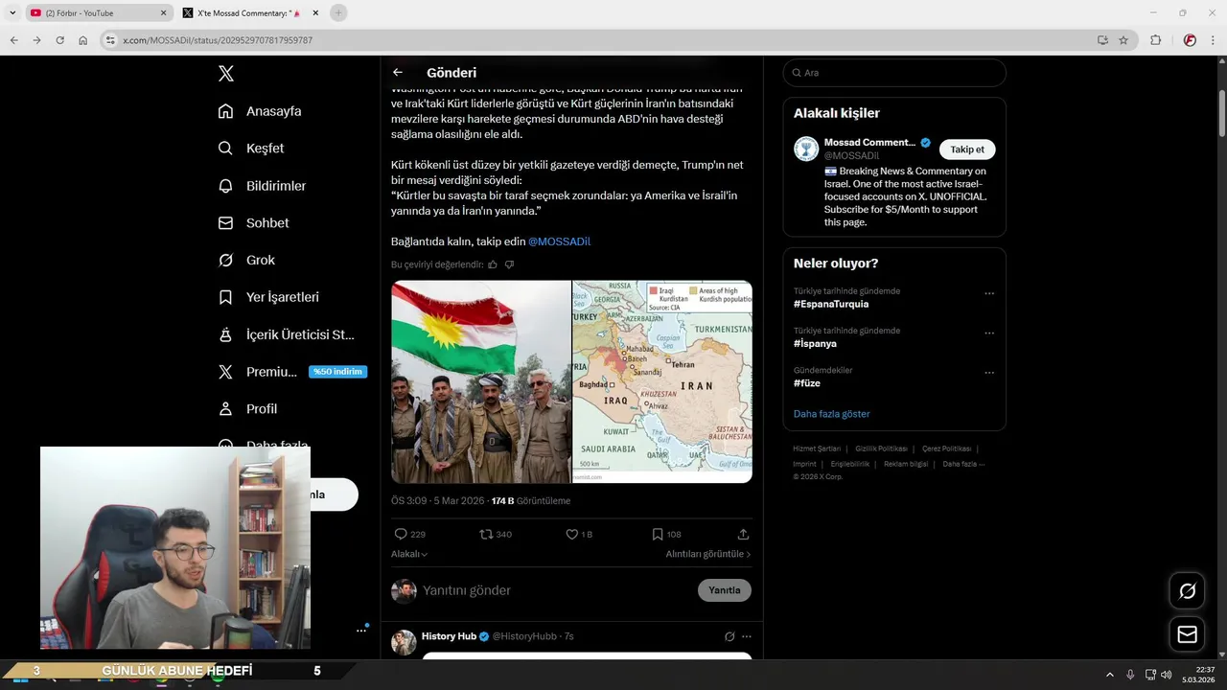The width and height of the screenshot is (1227, 690).
Task: Open taskbar clock showing 22:37
Action: click(1200, 674)
